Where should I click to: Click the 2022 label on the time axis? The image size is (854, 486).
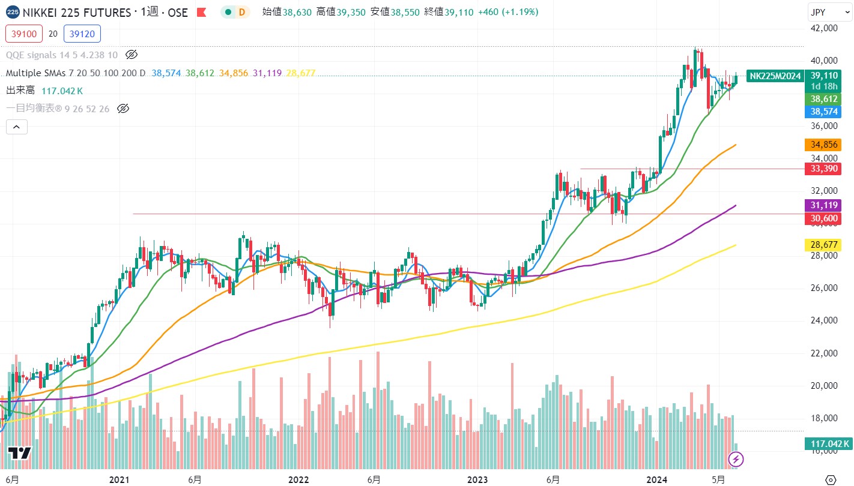298,479
